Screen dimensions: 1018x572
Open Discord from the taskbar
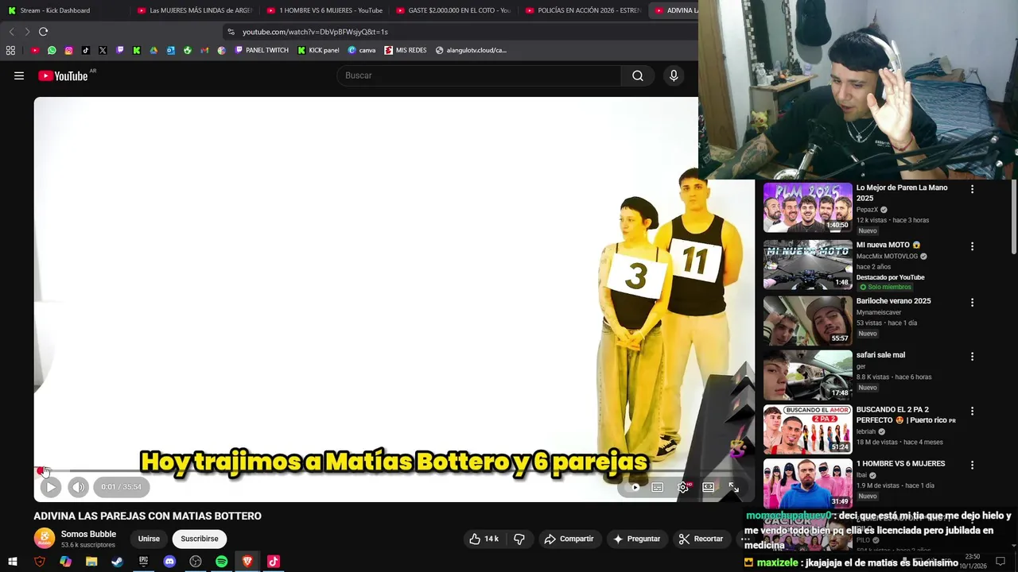click(x=169, y=562)
